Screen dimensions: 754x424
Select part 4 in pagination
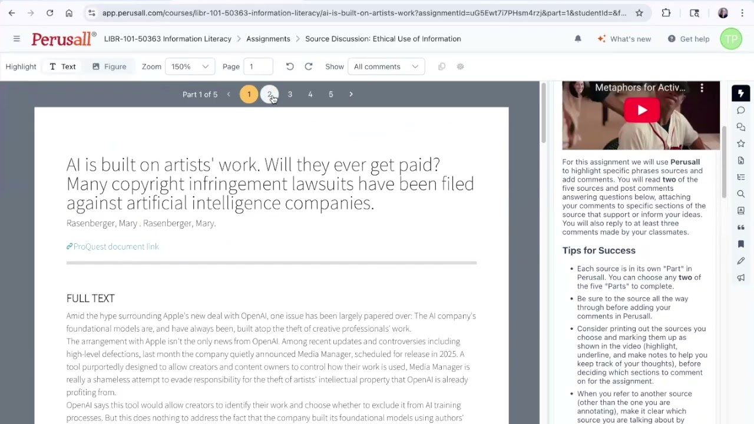click(310, 94)
